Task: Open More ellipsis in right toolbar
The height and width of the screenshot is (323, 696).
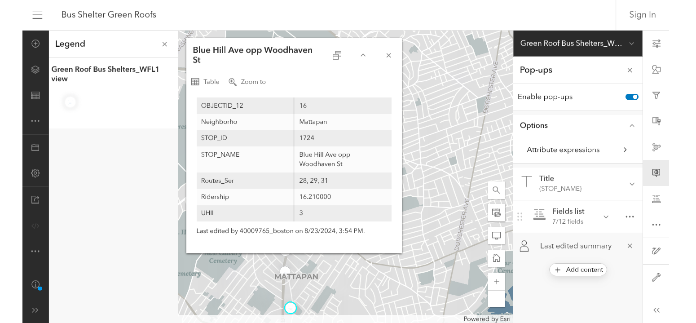Action: coord(656,225)
